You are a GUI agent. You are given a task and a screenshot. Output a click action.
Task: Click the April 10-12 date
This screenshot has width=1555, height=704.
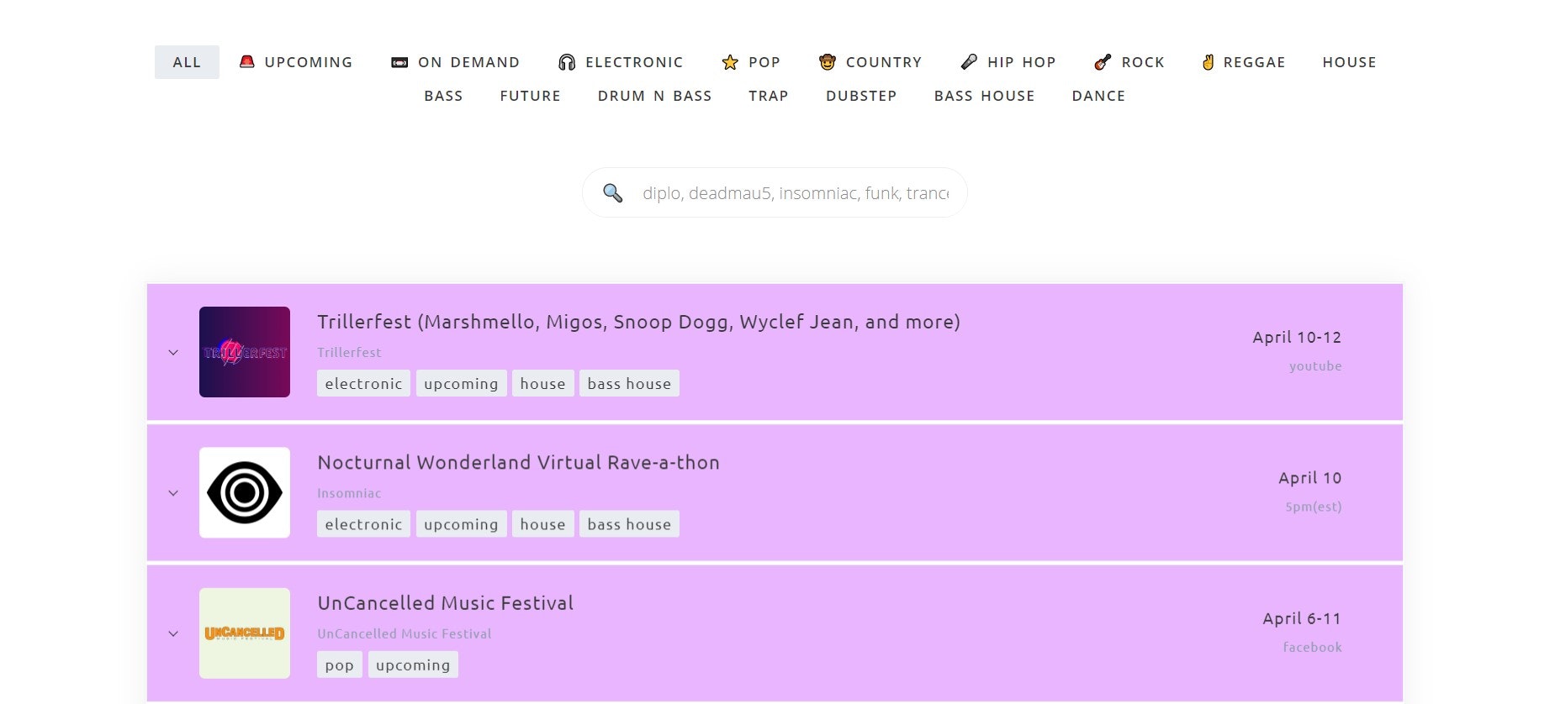coord(1297,337)
